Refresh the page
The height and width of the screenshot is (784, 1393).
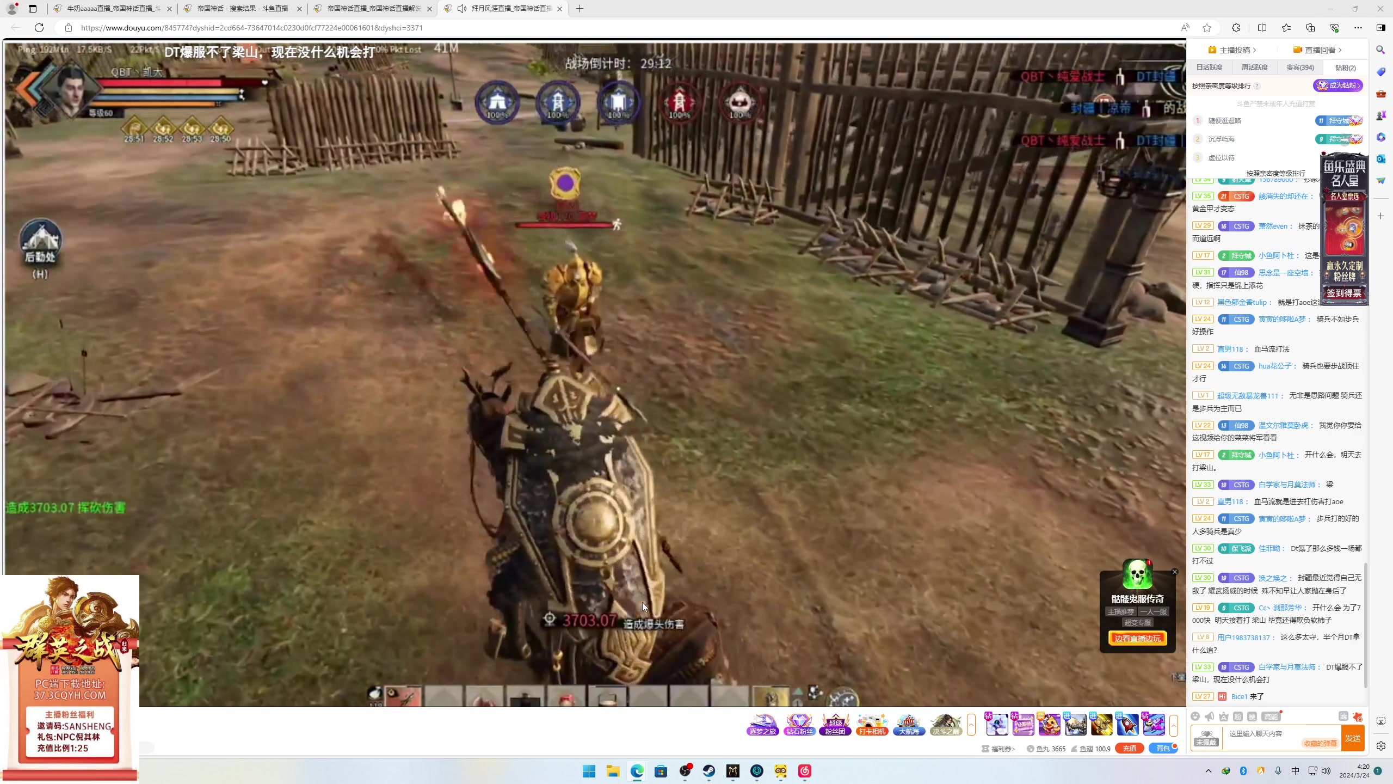pos(39,28)
